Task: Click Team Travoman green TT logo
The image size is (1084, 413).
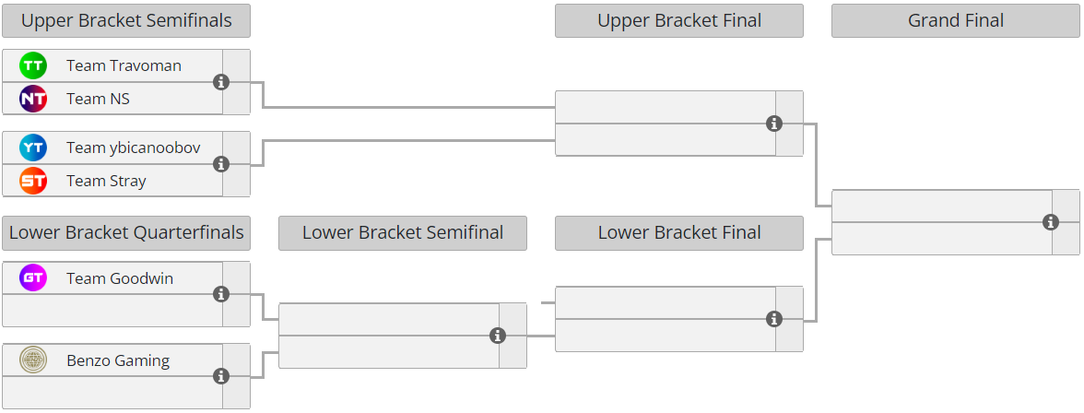Action: click(x=33, y=65)
